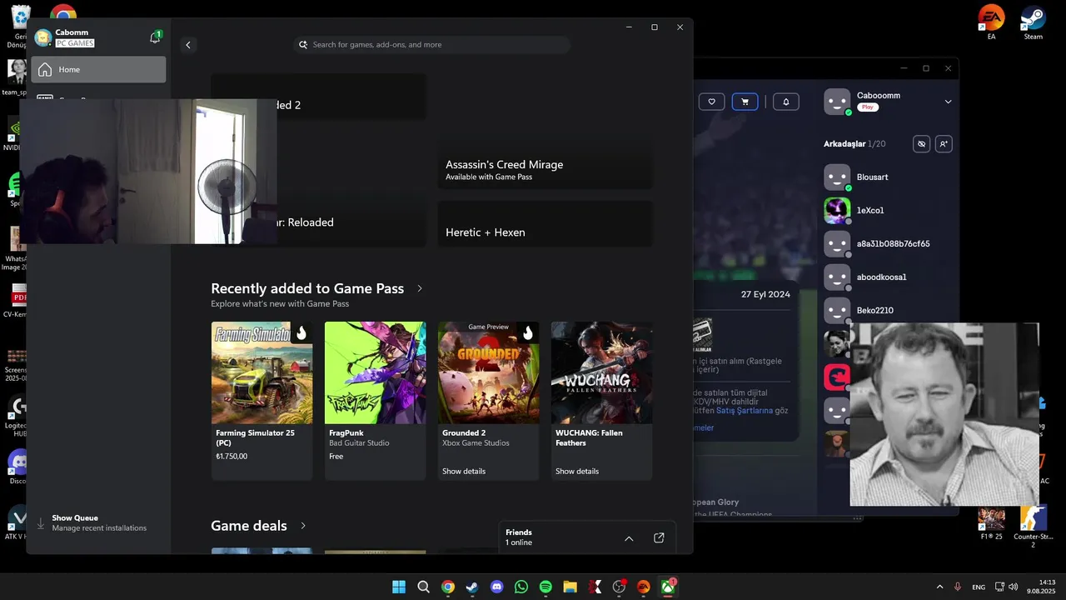This screenshot has height=600, width=1066.
Task: Open taskbar Search
Action: [423, 587]
